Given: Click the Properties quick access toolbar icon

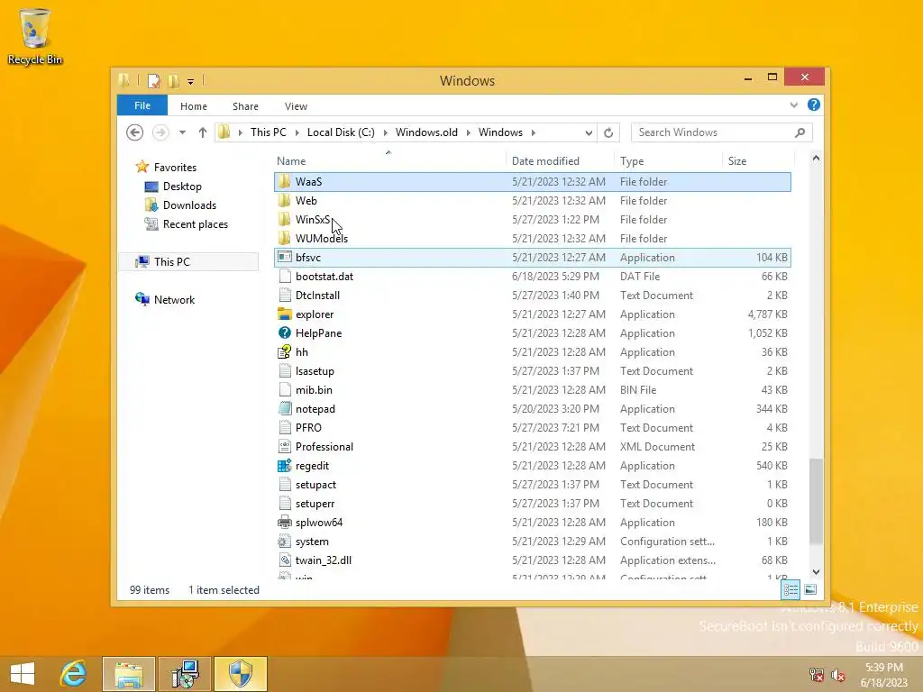Looking at the screenshot, I should click(153, 80).
